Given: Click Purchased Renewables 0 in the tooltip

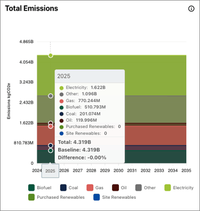Looking at the screenshot, I should pos(90,126).
